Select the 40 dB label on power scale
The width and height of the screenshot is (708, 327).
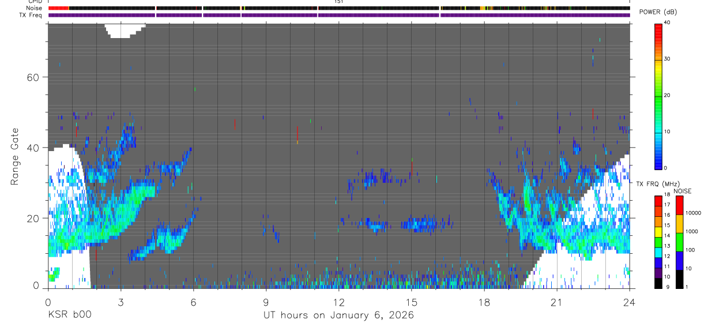point(667,22)
